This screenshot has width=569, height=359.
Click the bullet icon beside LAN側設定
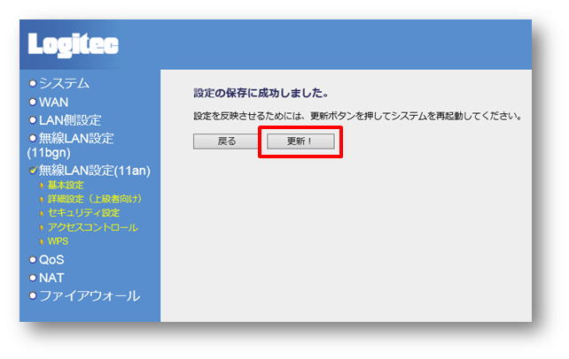(x=33, y=119)
